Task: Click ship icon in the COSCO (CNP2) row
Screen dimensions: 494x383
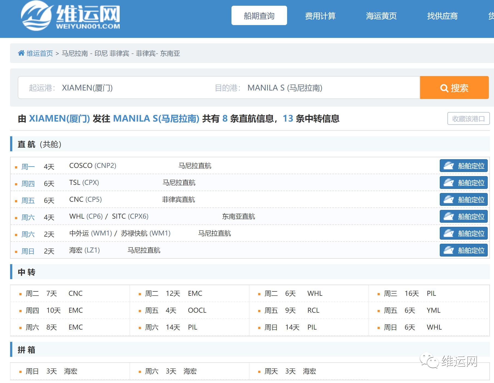Action: tap(448, 166)
